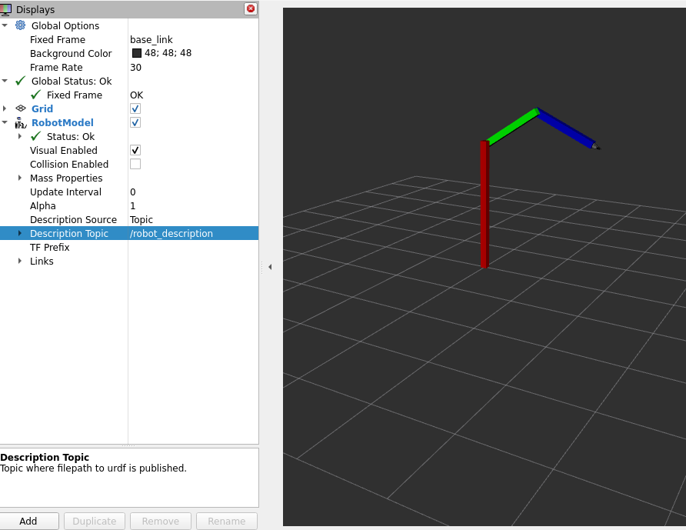Collapse the RobotModel display properties
The image size is (686, 530).
(5, 122)
